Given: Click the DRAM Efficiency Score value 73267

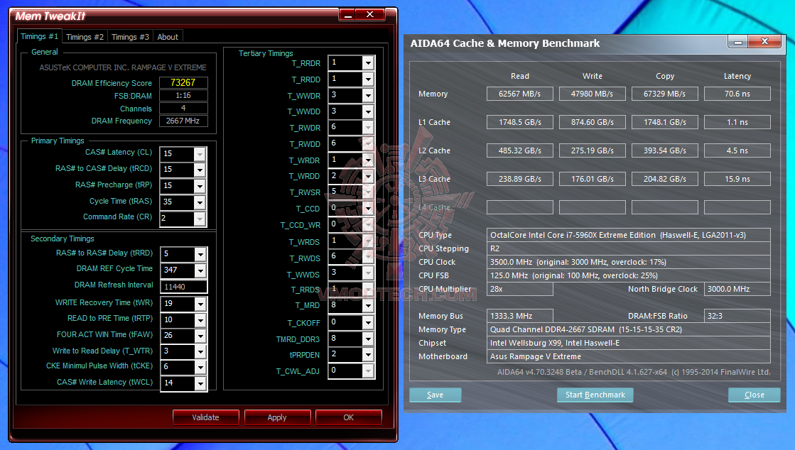Looking at the screenshot, I should [183, 82].
